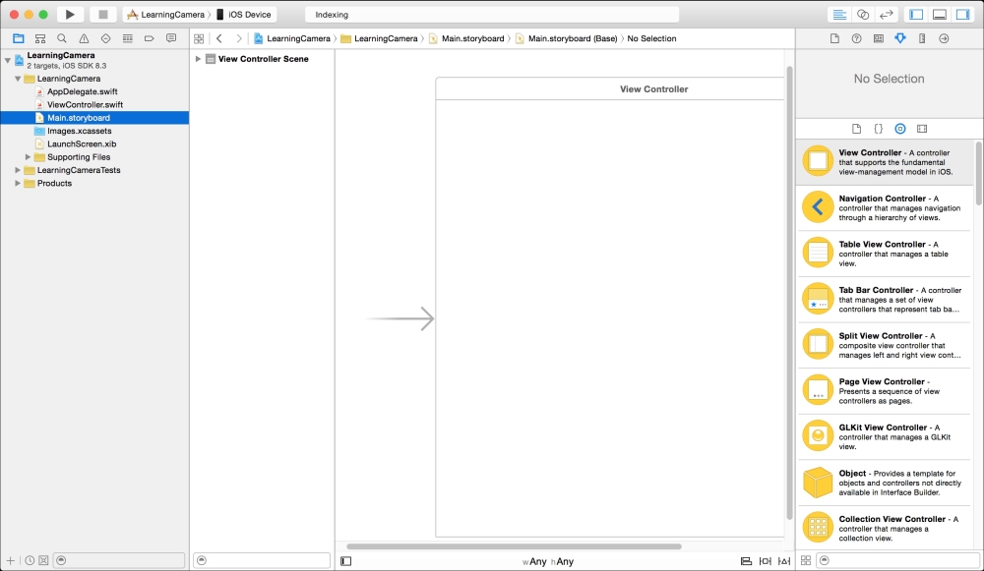This screenshot has width=984, height=571.
Task: Select Navigation Controller library item
Action: (x=885, y=207)
